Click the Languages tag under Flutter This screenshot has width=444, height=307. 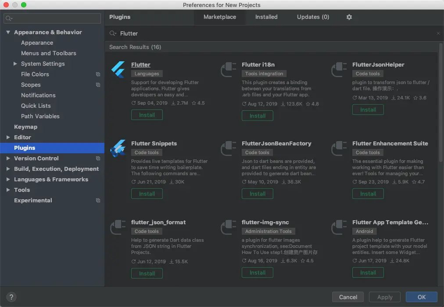147,74
